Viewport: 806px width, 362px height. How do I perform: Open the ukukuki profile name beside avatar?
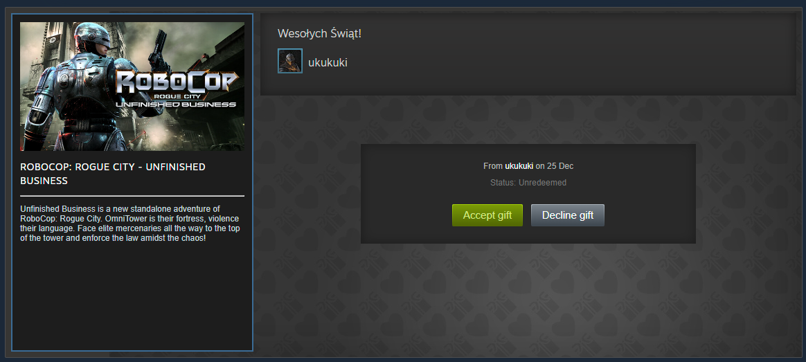(328, 63)
